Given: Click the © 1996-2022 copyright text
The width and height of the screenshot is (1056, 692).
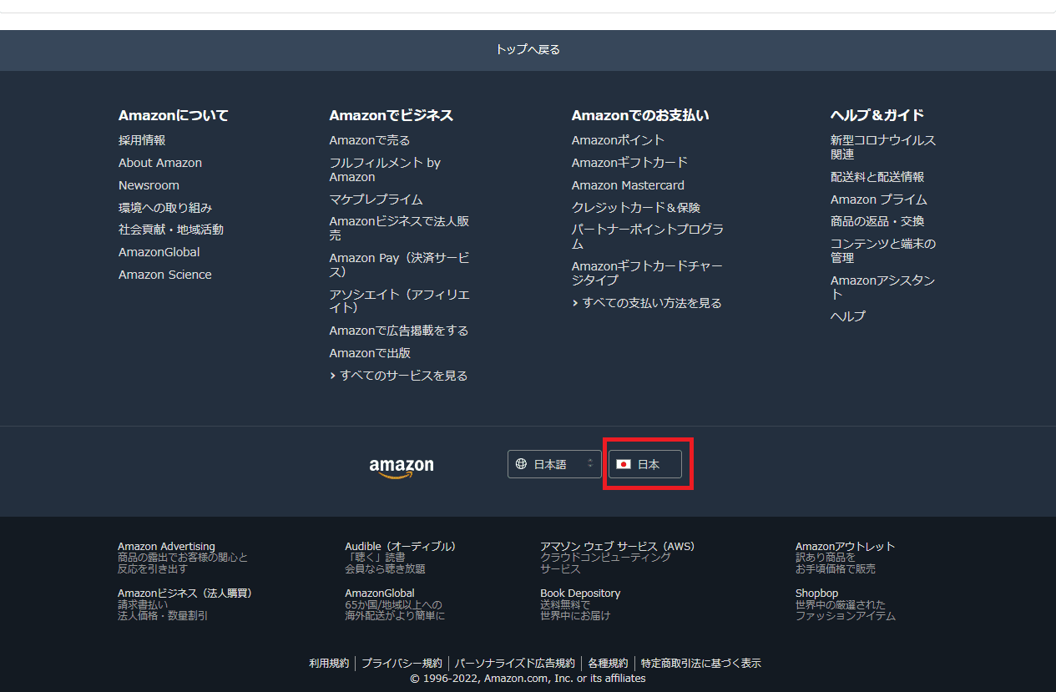Looking at the screenshot, I should coord(528,679).
